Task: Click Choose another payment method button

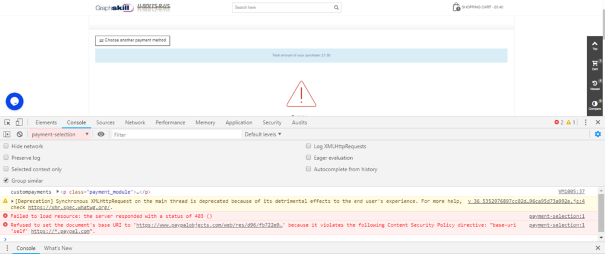Action: pyautogui.click(x=132, y=40)
